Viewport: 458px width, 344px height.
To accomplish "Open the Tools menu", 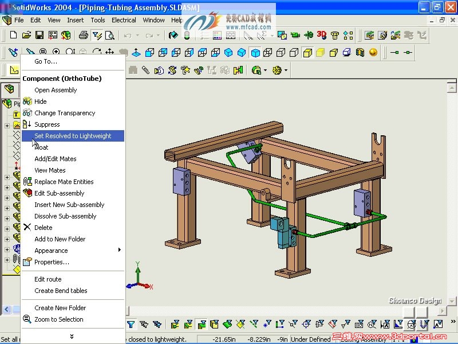I will (x=97, y=20).
